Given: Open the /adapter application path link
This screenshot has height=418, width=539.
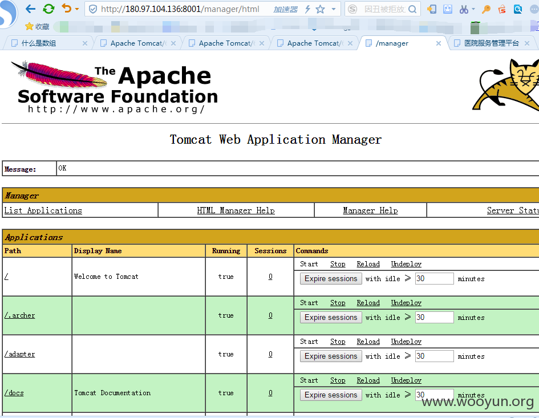Looking at the screenshot, I should coord(19,354).
